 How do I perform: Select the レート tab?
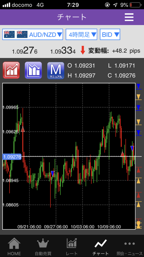pyautogui.click(x=72, y=246)
